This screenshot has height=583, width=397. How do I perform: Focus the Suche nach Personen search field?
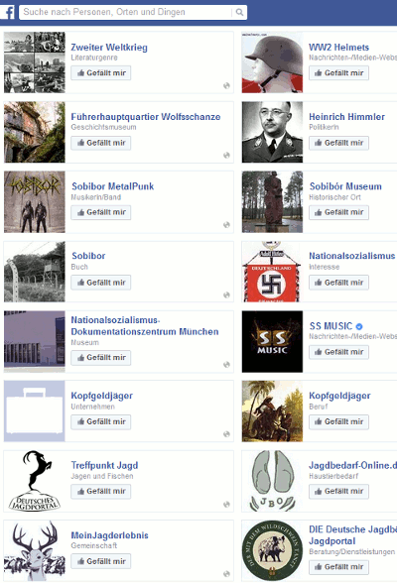tap(126, 12)
